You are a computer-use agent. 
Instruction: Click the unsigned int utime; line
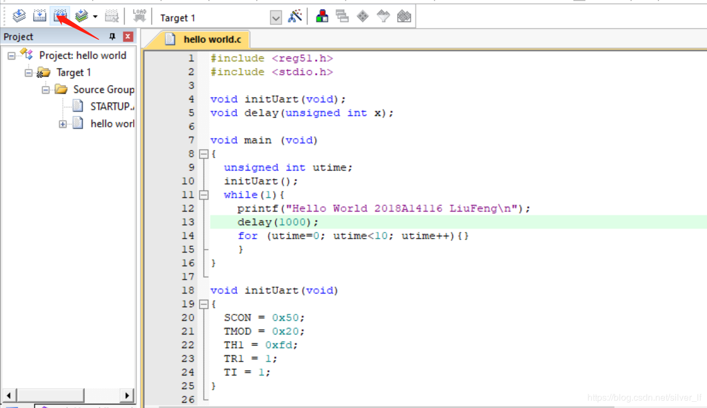(x=288, y=167)
